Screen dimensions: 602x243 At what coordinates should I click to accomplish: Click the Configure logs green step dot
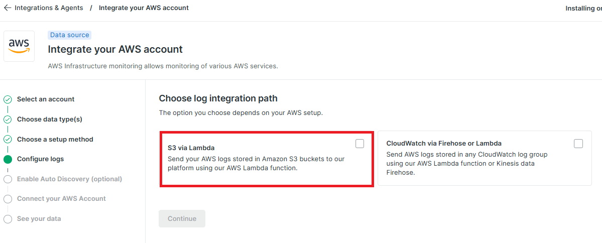click(8, 159)
